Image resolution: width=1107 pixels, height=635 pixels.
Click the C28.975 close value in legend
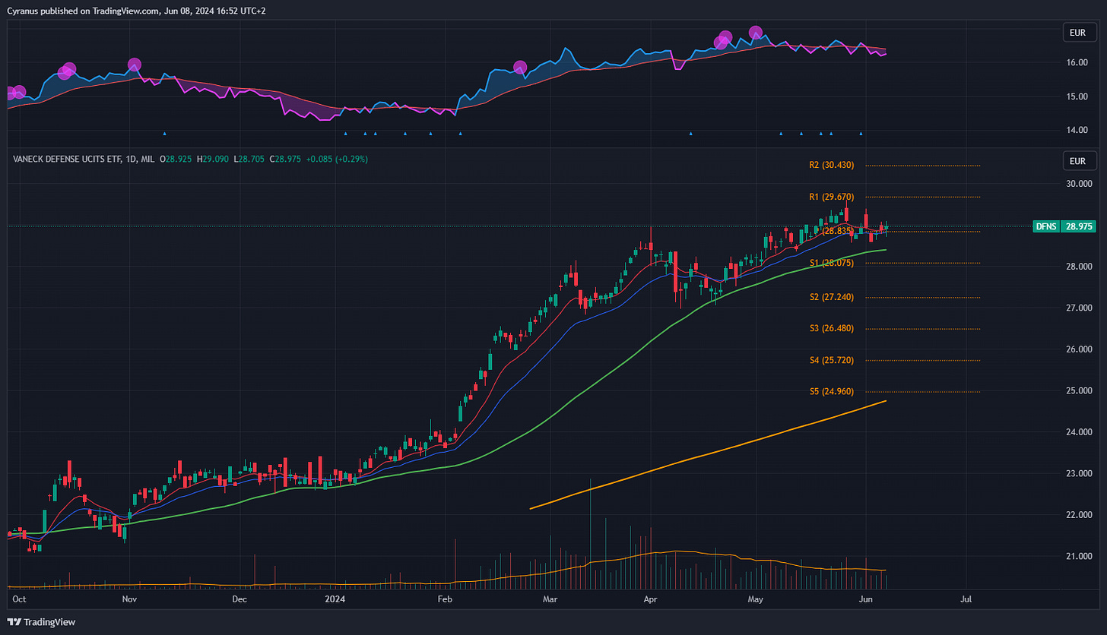click(284, 159)
